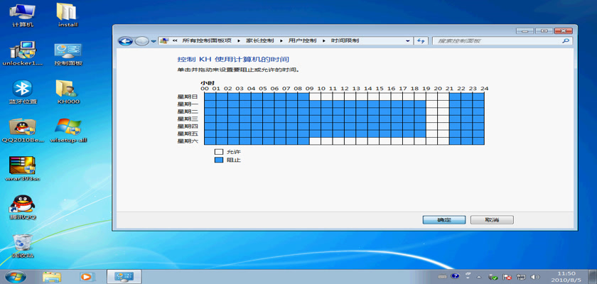Toggle the 星期日 09 o'clock time cell
This screenshot has width=597, height=284.
pos(315,97)
